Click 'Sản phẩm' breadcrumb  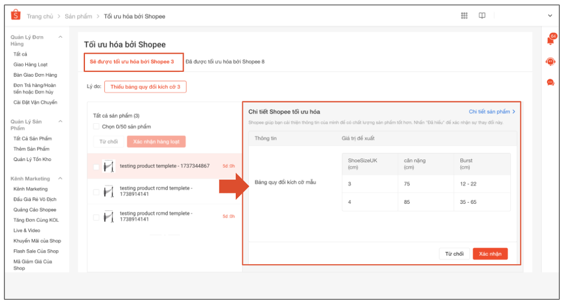(78, 16)
